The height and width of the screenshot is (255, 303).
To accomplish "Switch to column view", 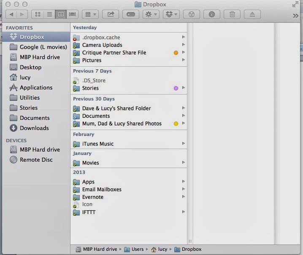I will pyautogui.click(x=61, y=14).
